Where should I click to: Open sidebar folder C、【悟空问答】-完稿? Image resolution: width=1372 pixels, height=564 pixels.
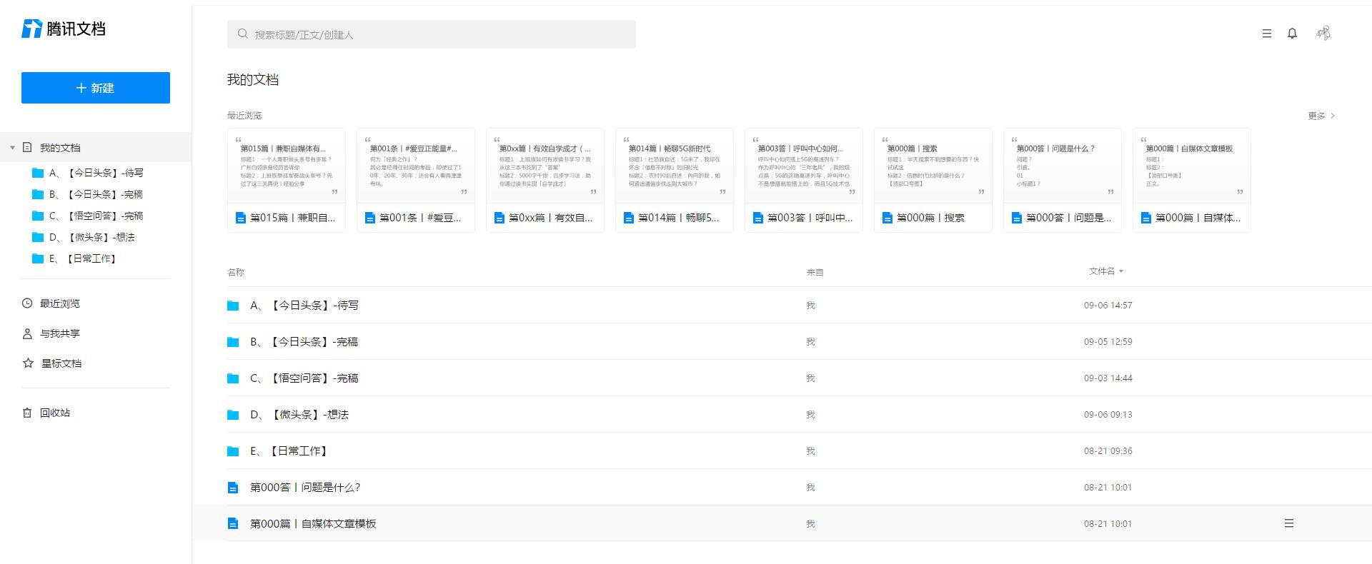[x=88, y=216]
